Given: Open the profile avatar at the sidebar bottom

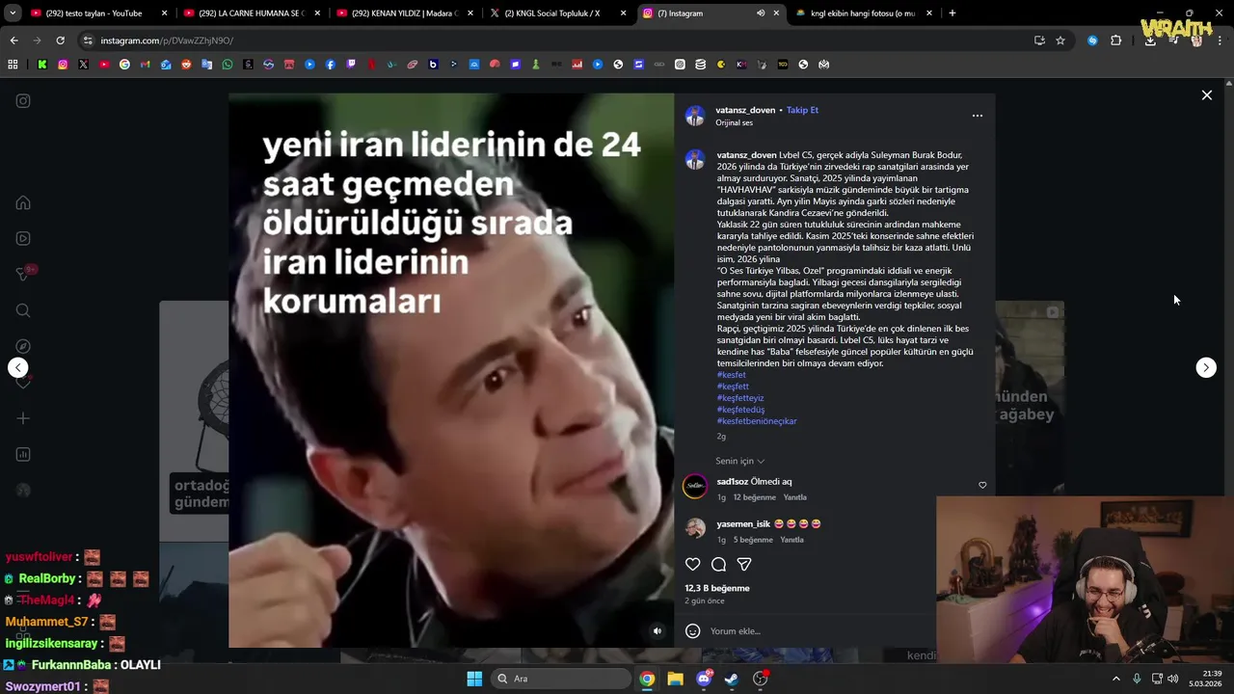Looking at the screenshot, I should 23,490.
